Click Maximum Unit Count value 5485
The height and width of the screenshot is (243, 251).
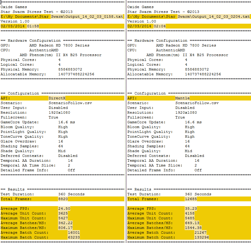click(x=190, y=218)
